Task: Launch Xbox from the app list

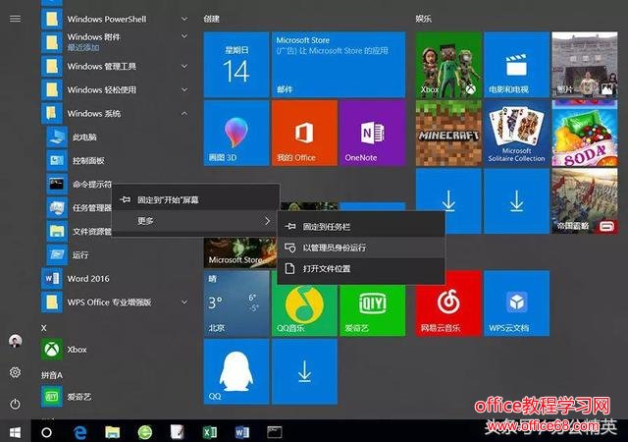Action: (x=77, y=350)
